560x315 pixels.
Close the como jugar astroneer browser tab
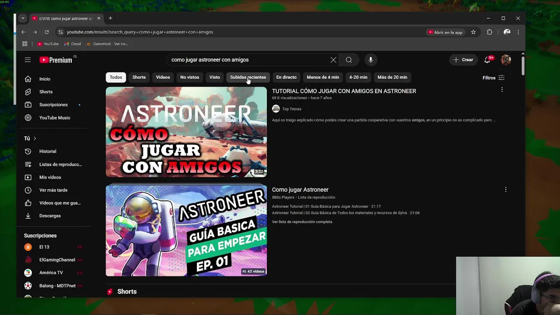[x=99, y=18]
